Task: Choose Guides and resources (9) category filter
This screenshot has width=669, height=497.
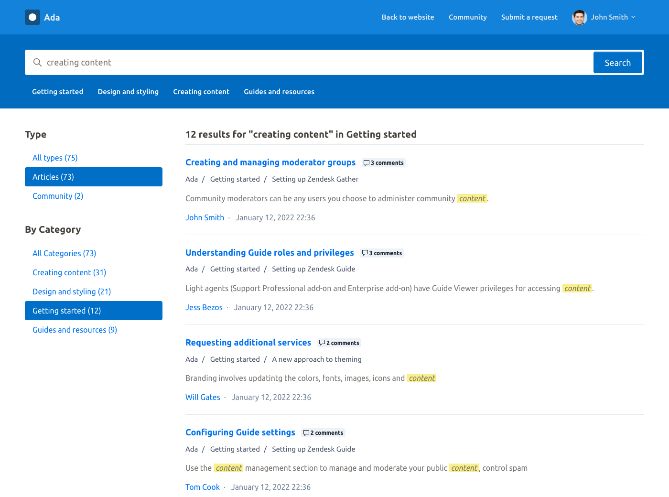Action: coord(75,330)
